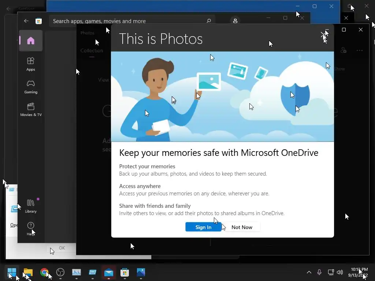Viewport: 375px width, 281px height.
Task: Click the search magnifier in Microsoft Store
Action: (208, 21)
